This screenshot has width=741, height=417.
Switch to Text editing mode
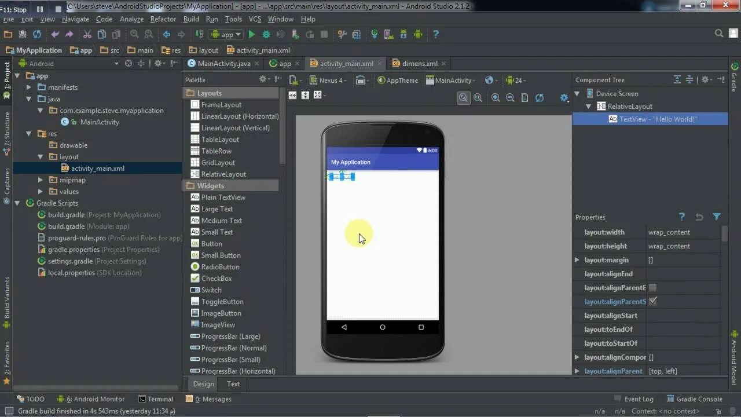click(233, 383)
